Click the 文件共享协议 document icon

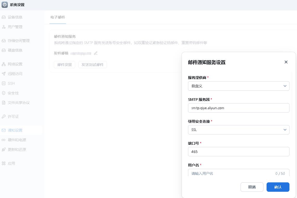tap(4, 103)
